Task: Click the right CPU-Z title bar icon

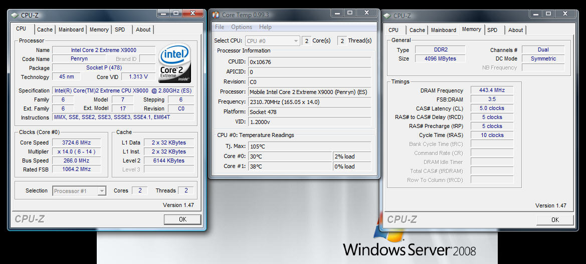Action: pyautogui.click(x=387, y=15)
